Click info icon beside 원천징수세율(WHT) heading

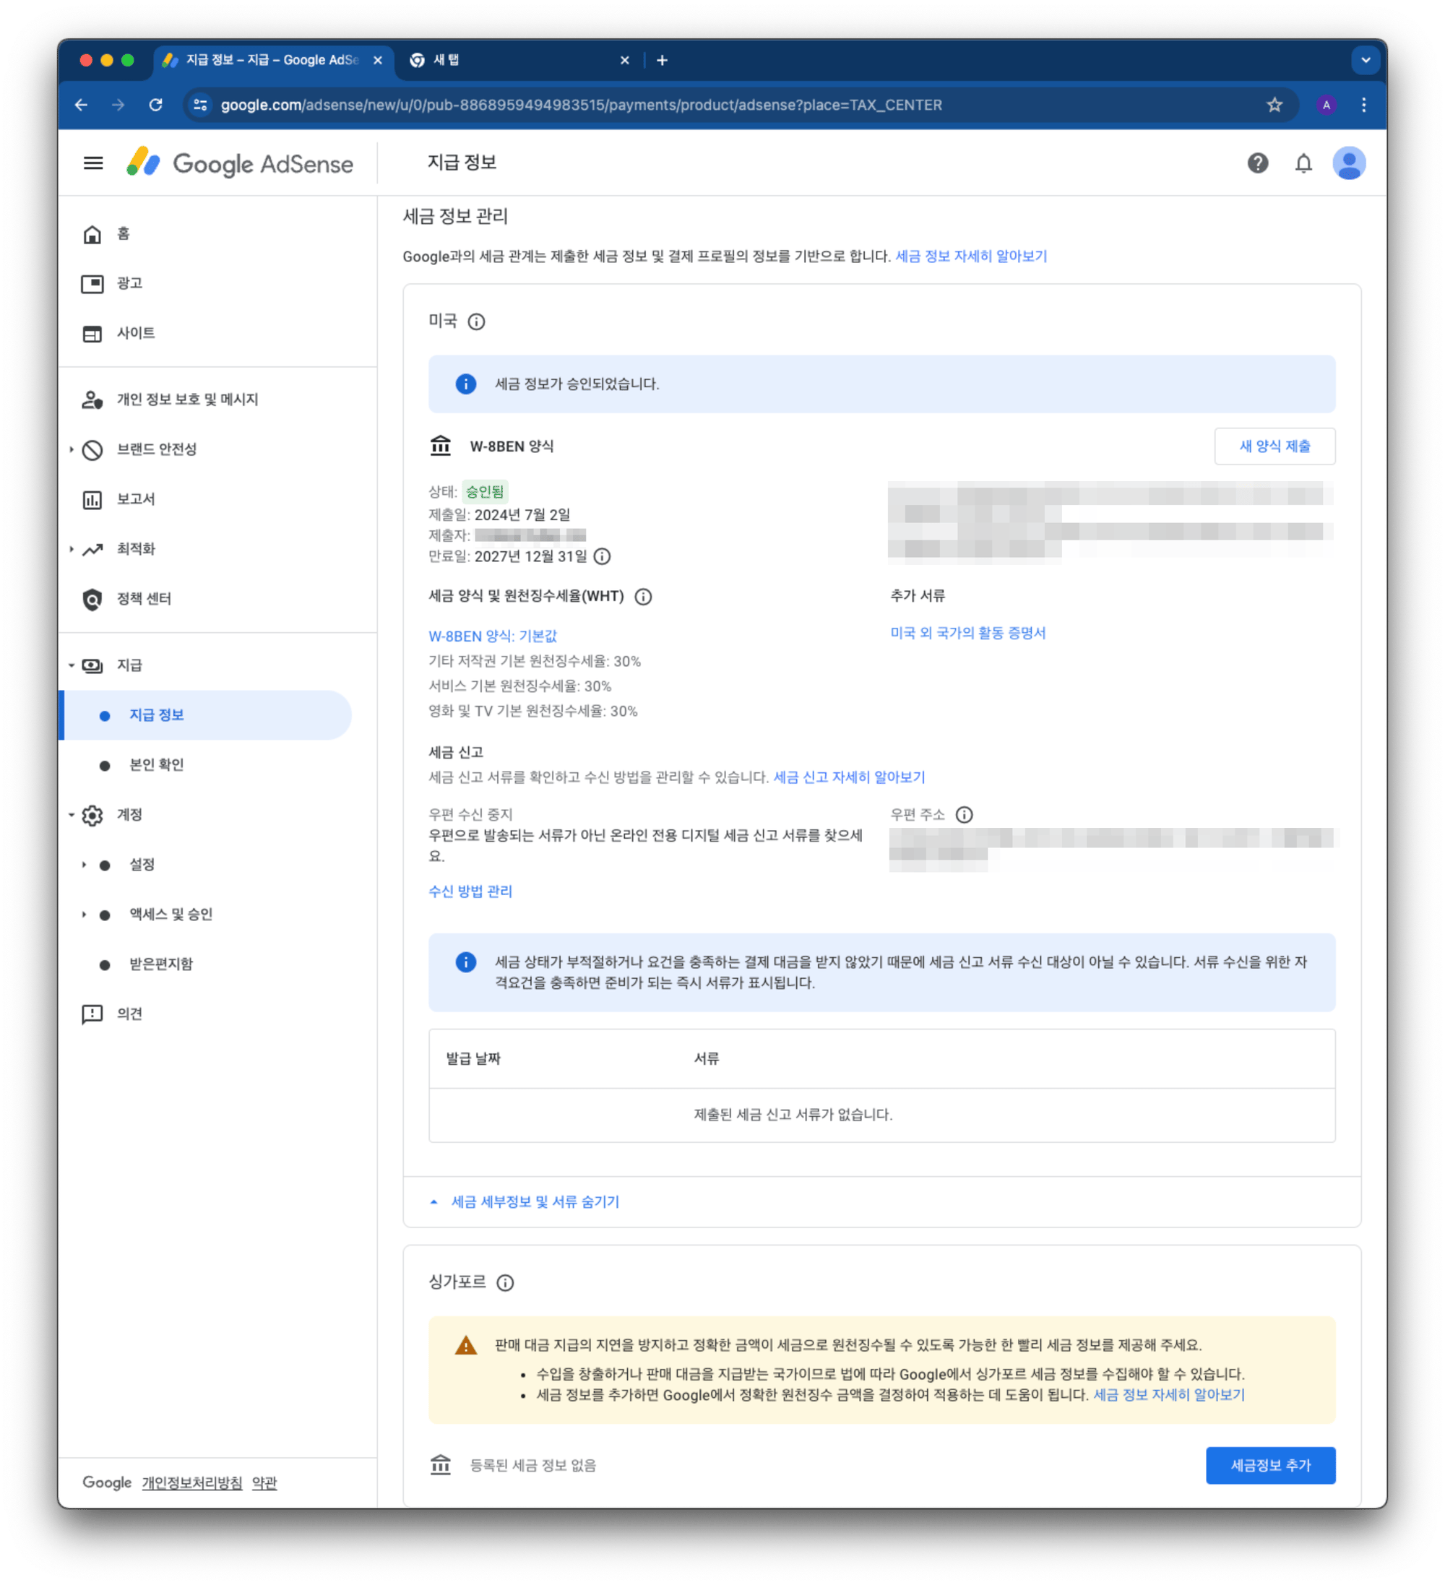tap(642, 596)
